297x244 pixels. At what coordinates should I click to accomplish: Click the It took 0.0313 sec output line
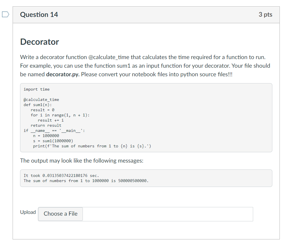pyautogui.click(x=61, y=175)
